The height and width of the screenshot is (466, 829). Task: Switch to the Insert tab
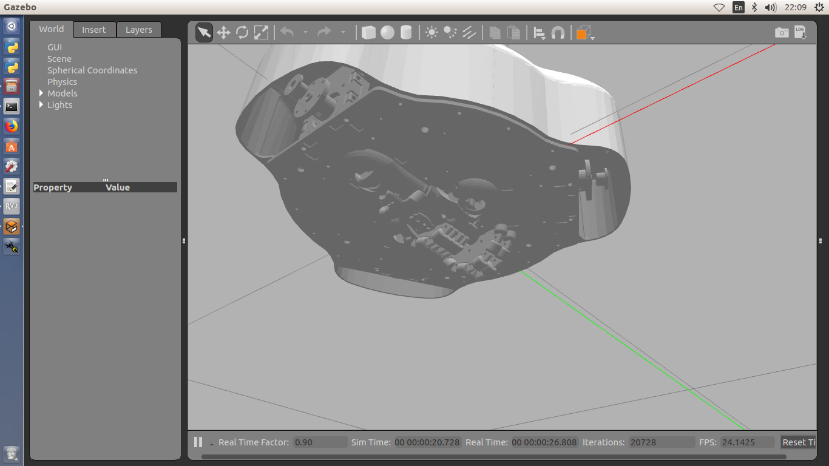[94, 30]
